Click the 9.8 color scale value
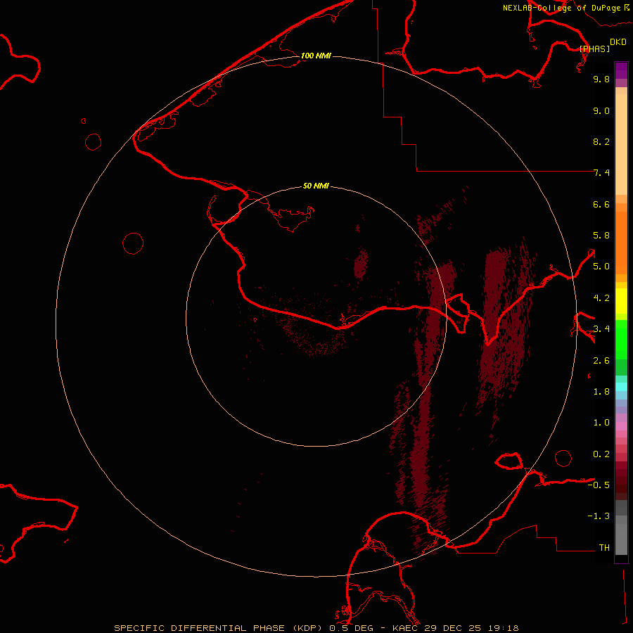Screen dimensions: 633x633 (x=601, y=79)
